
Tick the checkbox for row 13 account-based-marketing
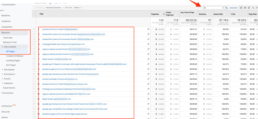[x=34, y=89]
